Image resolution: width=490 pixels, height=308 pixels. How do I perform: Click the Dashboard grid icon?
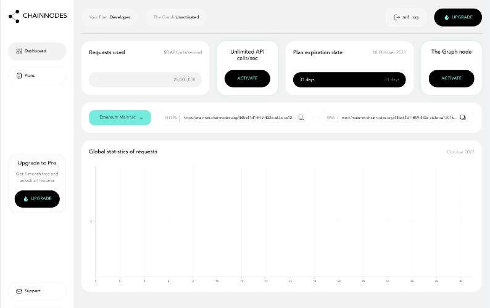coord(19,51)
